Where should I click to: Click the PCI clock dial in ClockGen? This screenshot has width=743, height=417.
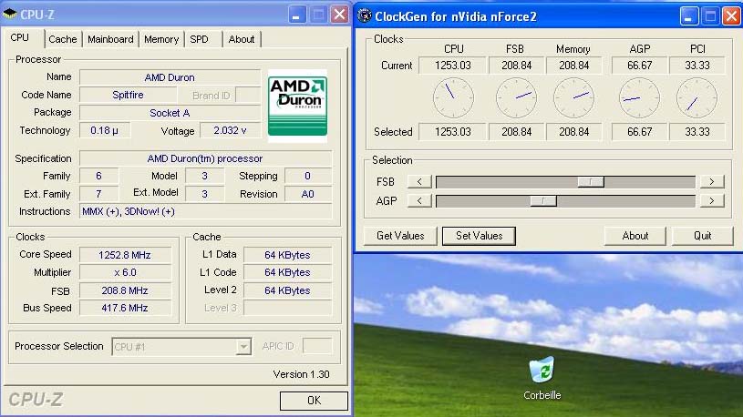click(x=697, y=98)
